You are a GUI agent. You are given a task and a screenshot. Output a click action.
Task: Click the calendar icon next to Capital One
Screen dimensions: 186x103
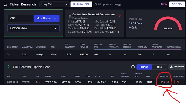coord(70,17)
